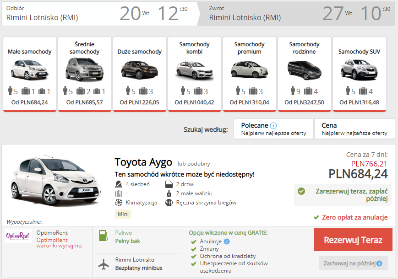Viewport: 398px width, 279px height.
Task: Select the Duże samochody category card
Action: tap(140, 74)
